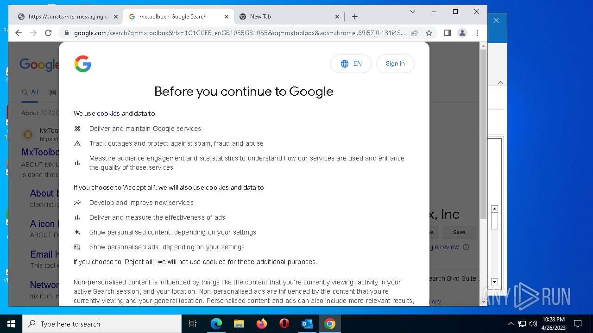Image resolution: width=593 pixels, height=333 pixels.
Task: Click the Google G logo in dialog
Action: pos(83,64)
